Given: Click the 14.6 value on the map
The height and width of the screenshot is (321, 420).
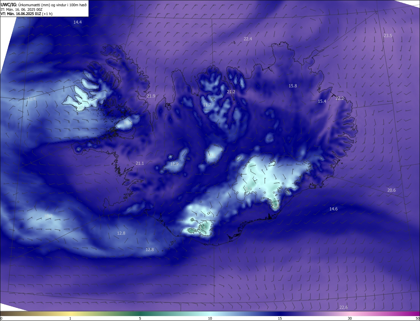Looking at the screenshot, I should coord(333,209).
